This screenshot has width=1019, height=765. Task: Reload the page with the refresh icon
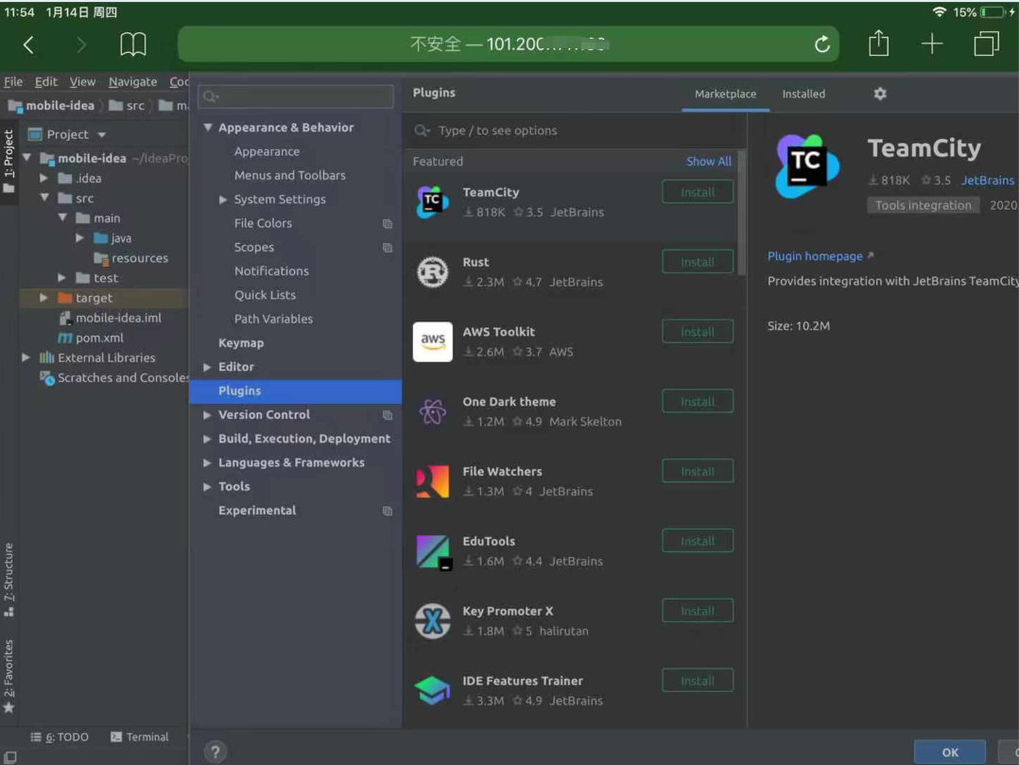click(822, 44)
